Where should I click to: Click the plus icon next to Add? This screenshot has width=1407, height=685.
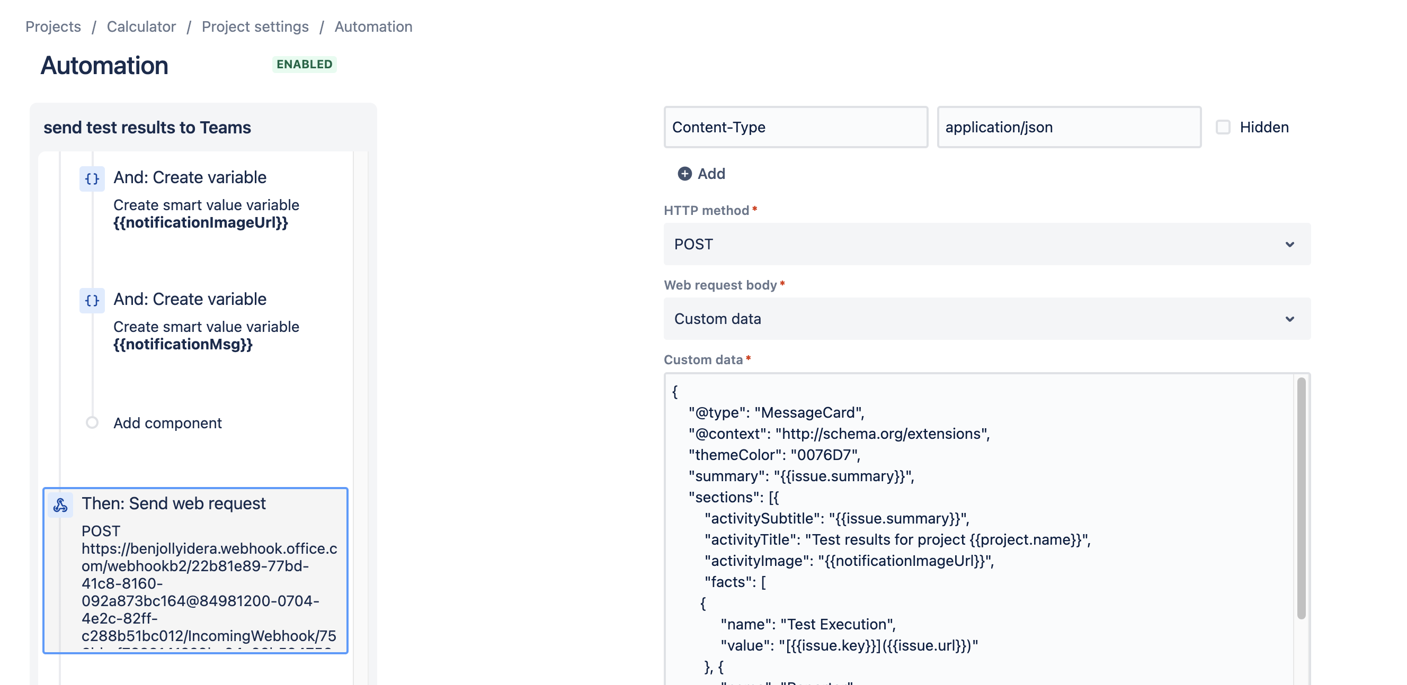(x=684, y=174)
